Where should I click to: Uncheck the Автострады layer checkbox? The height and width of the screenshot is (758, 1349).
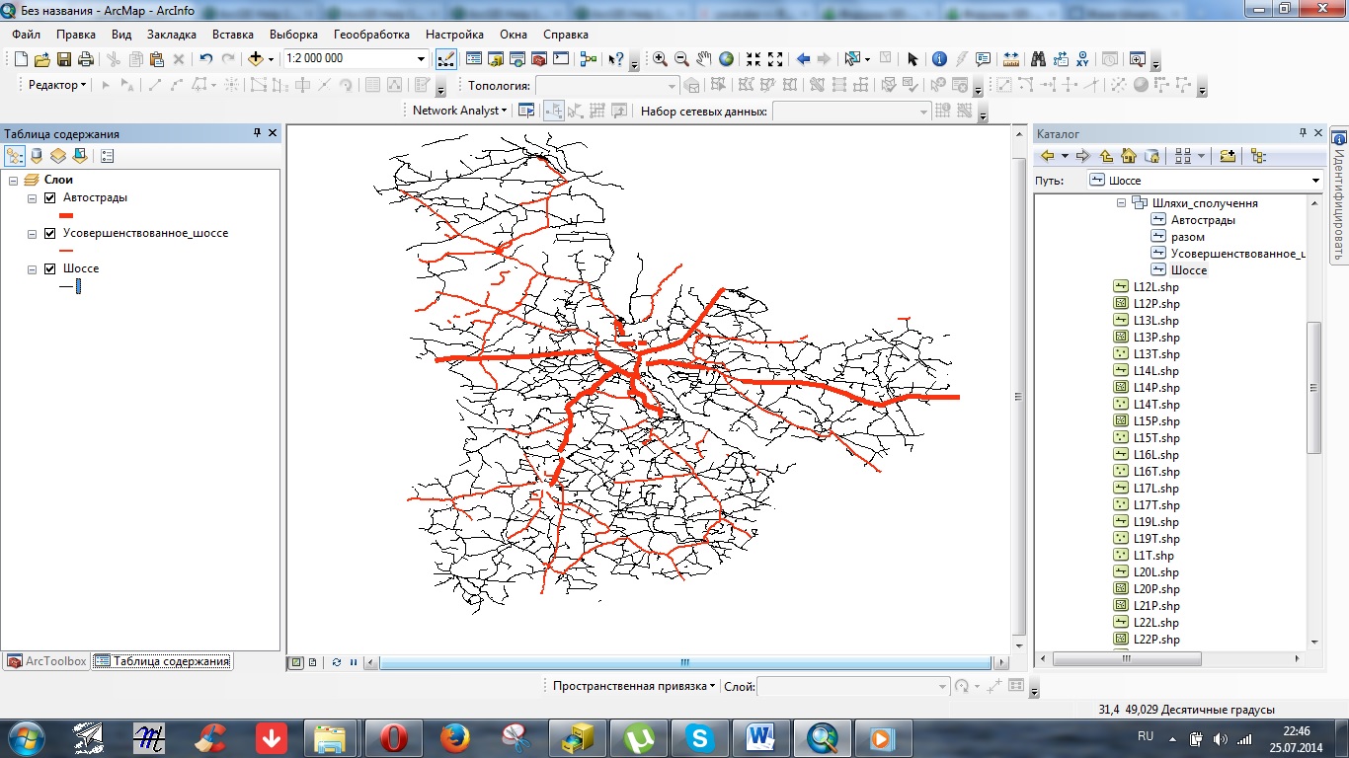[x=50, y=198]
